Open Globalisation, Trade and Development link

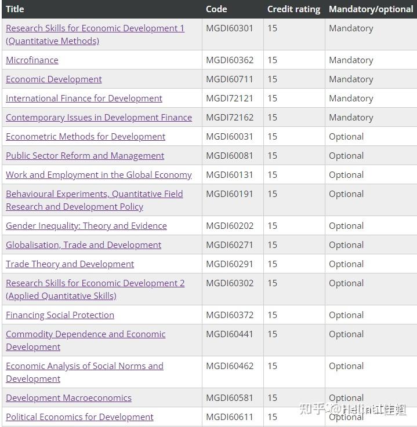point(84,245)
